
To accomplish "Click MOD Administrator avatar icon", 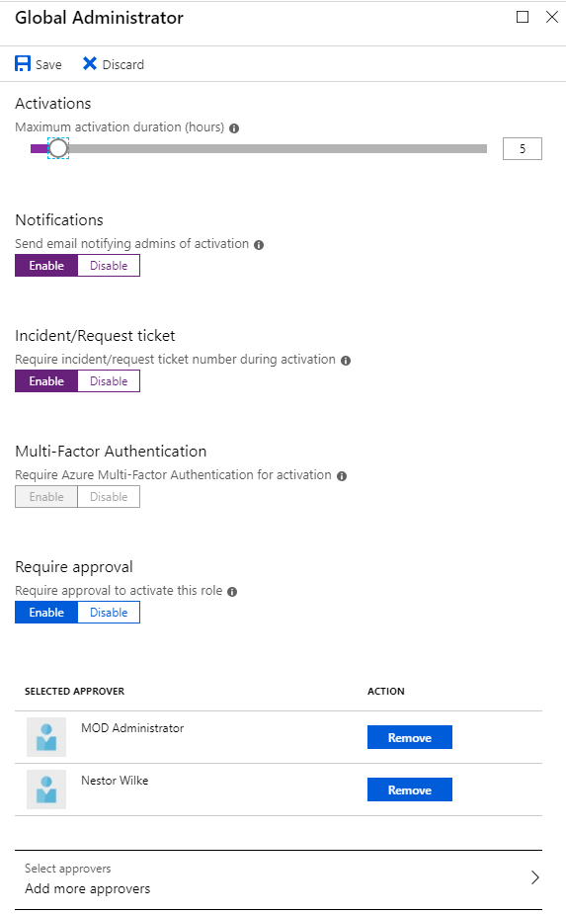I will [46, 737].
